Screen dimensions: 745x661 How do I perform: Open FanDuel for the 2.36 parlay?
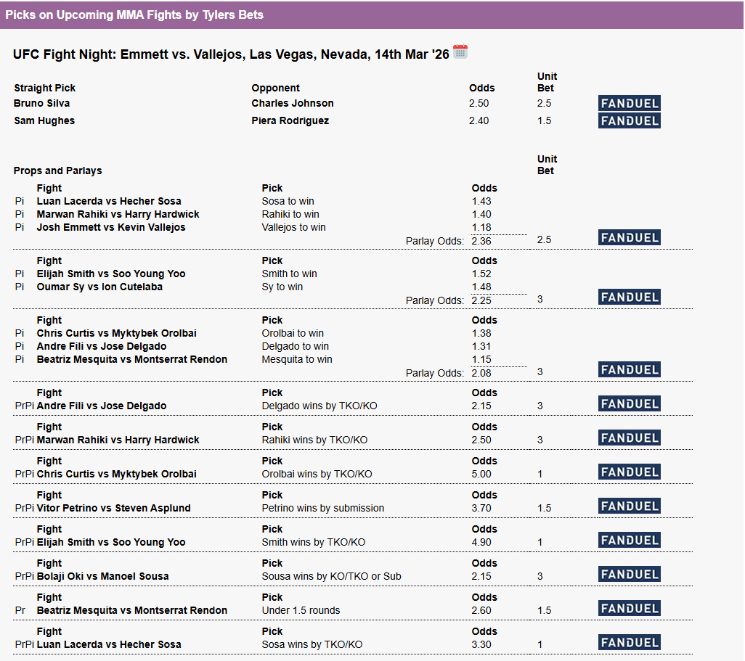(x=629, y=237)
